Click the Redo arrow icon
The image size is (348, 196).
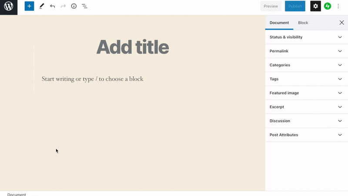tap(63, 6)
